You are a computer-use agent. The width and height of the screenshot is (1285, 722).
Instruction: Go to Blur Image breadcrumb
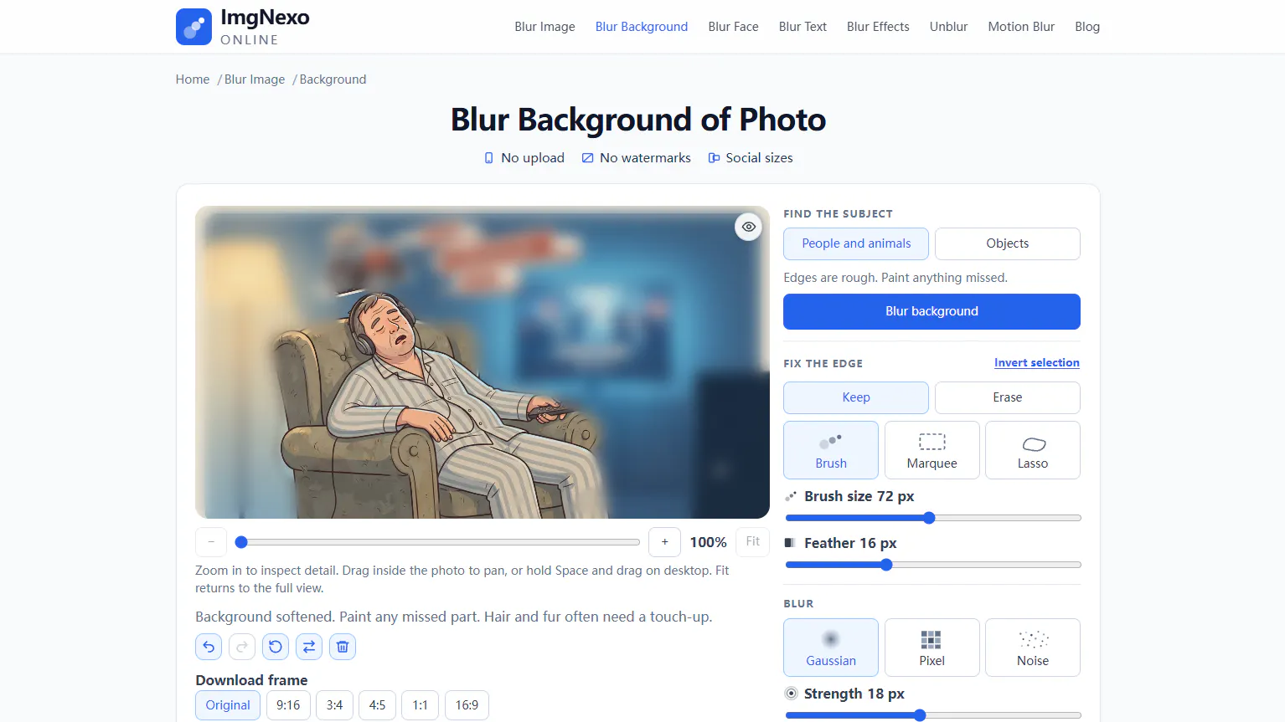click(255, 79)
